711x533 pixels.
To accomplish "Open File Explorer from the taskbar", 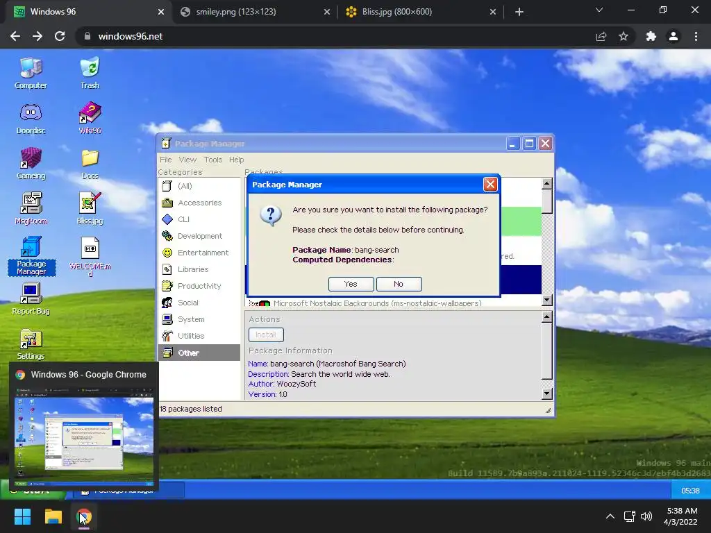I will point(53,516).
